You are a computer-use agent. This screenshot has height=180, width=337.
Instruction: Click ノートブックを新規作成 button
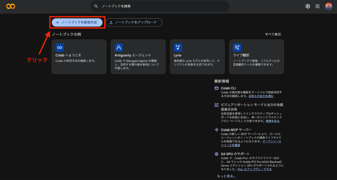pyautogui.click(x=77, y=22)
